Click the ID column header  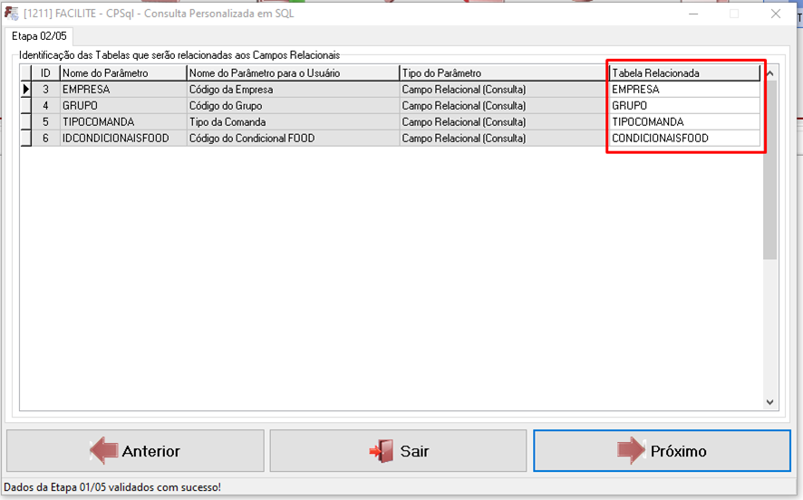point(45,73)
